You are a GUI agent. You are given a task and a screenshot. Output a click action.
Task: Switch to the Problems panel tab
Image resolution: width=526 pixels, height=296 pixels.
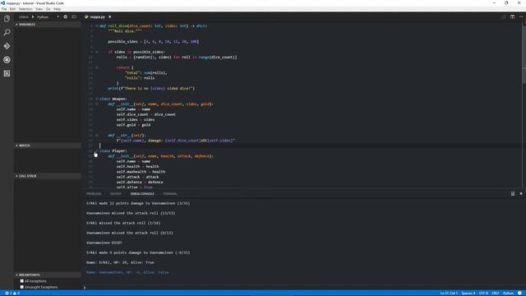click(x=94, y=194)
